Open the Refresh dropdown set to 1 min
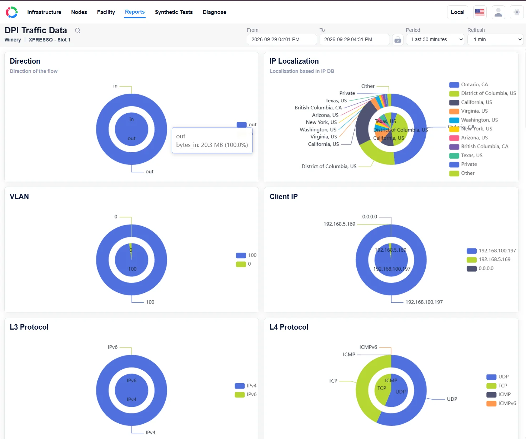The width and height of the screenshot is (526, 439). click(496, 40)
